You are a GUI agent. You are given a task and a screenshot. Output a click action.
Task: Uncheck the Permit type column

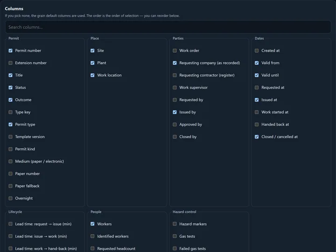pyautogui.click(x=10, y=125)
